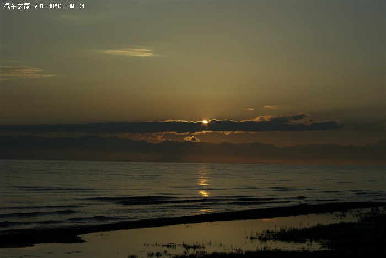Click the thin cloud wisps above right cloud band
This screenshot has width=386, height=258.
point(271,107)
